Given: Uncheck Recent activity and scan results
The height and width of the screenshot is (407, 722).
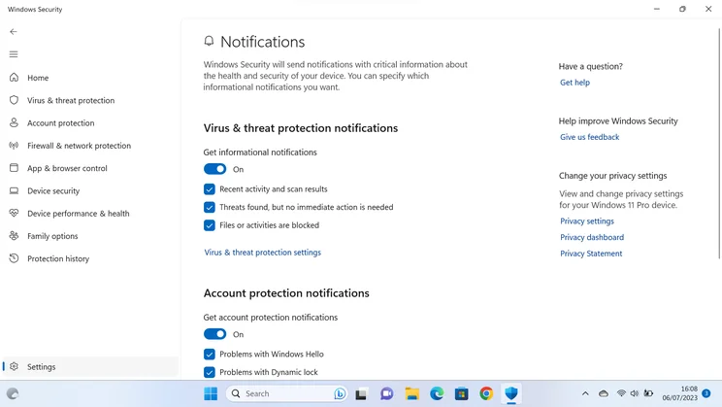Looking at the screenshot, I should [210, 189].
